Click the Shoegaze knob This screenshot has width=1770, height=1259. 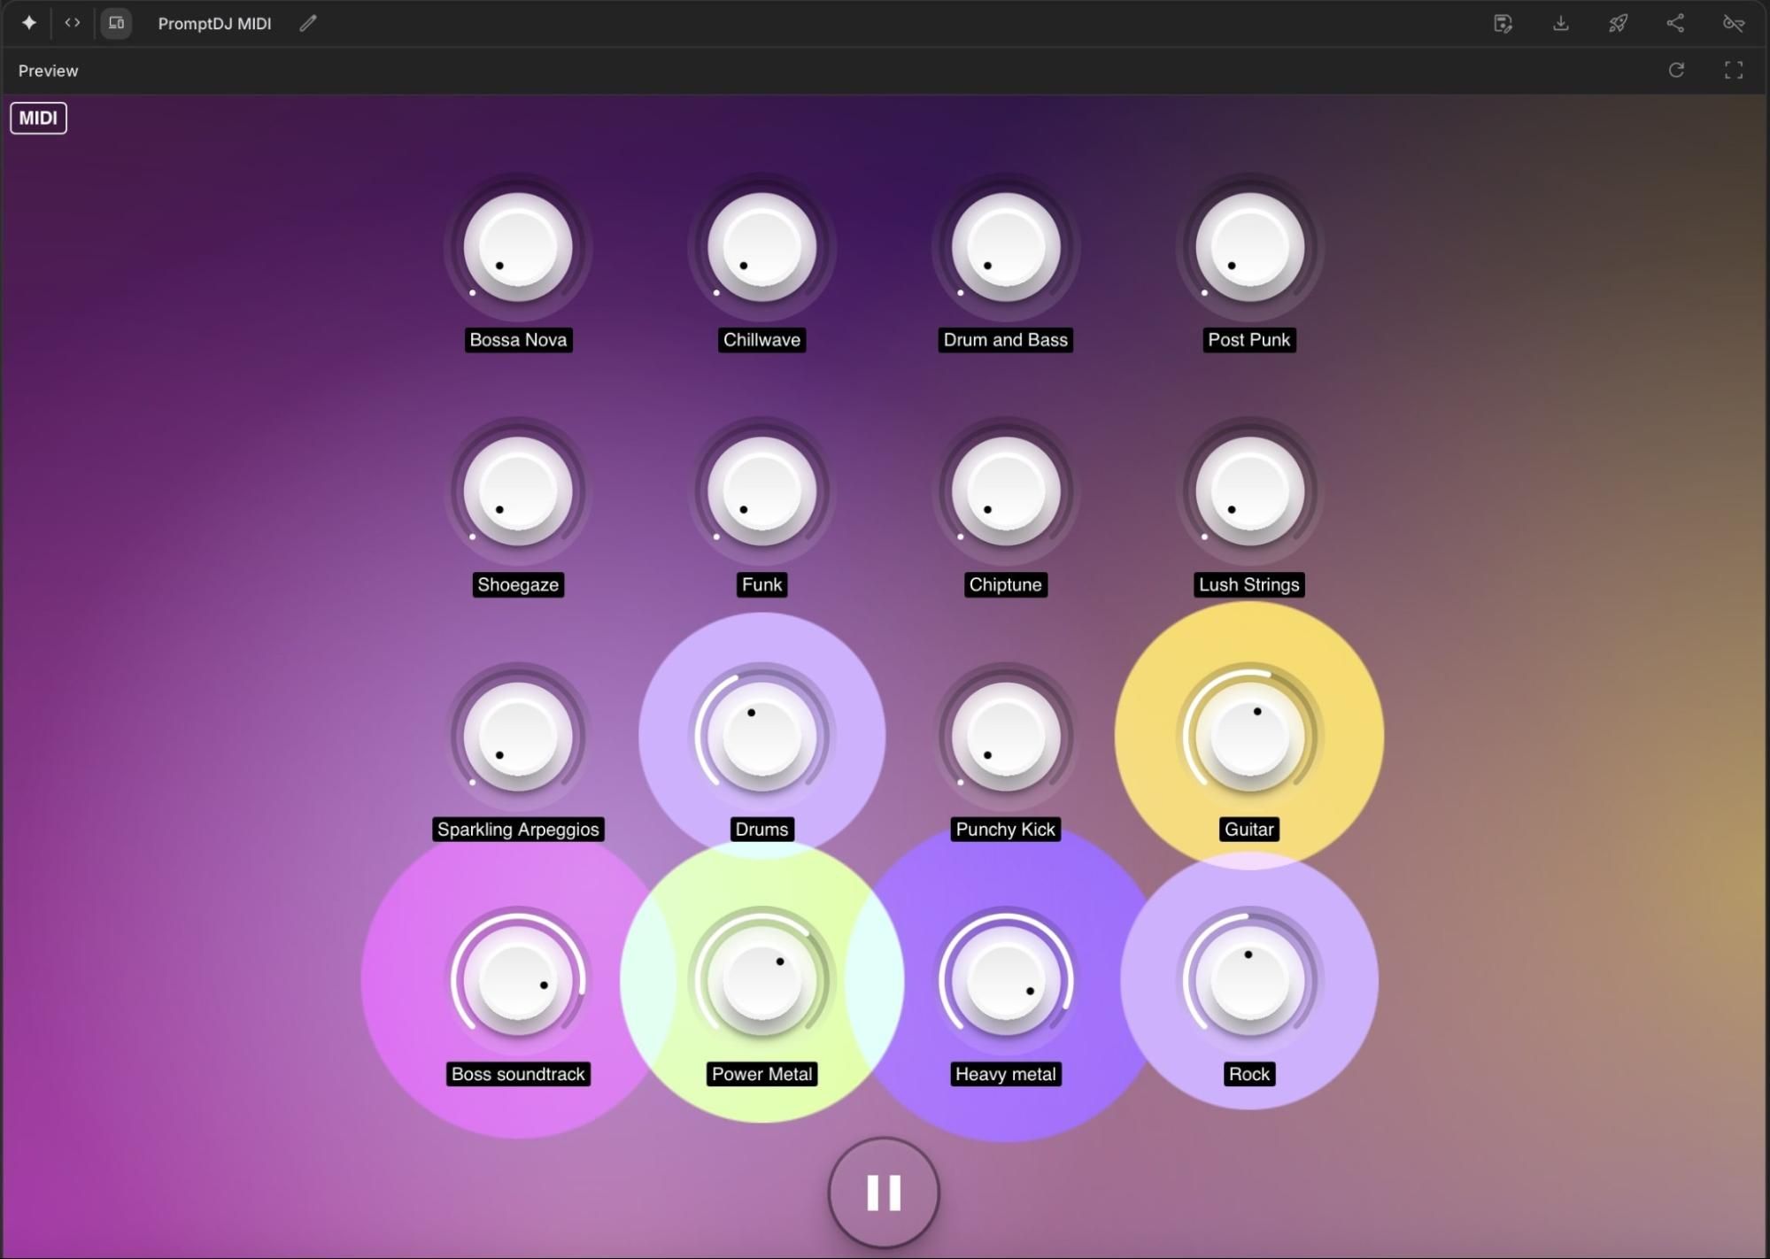tap(518, 491)
